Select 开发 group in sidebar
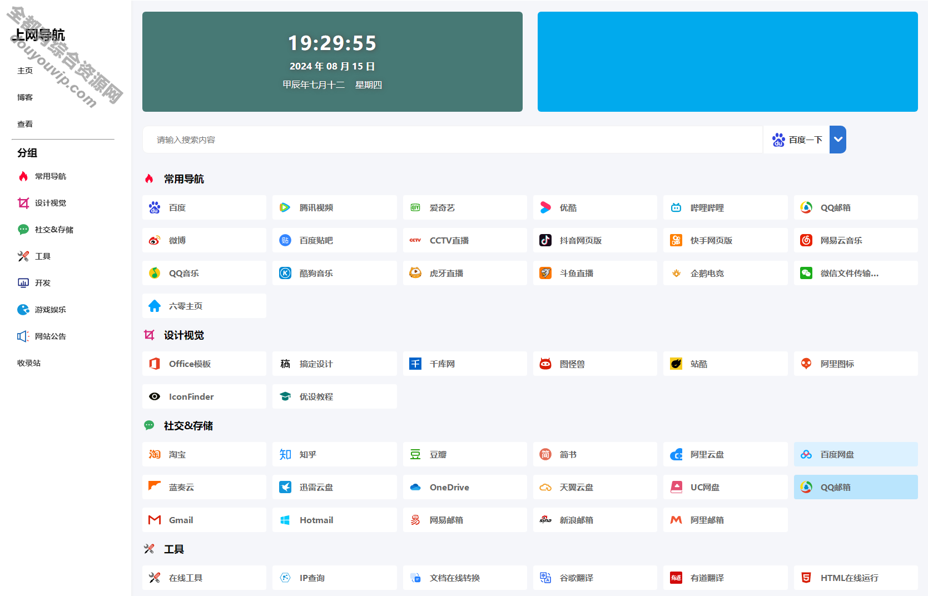 [x=42, y=283]
